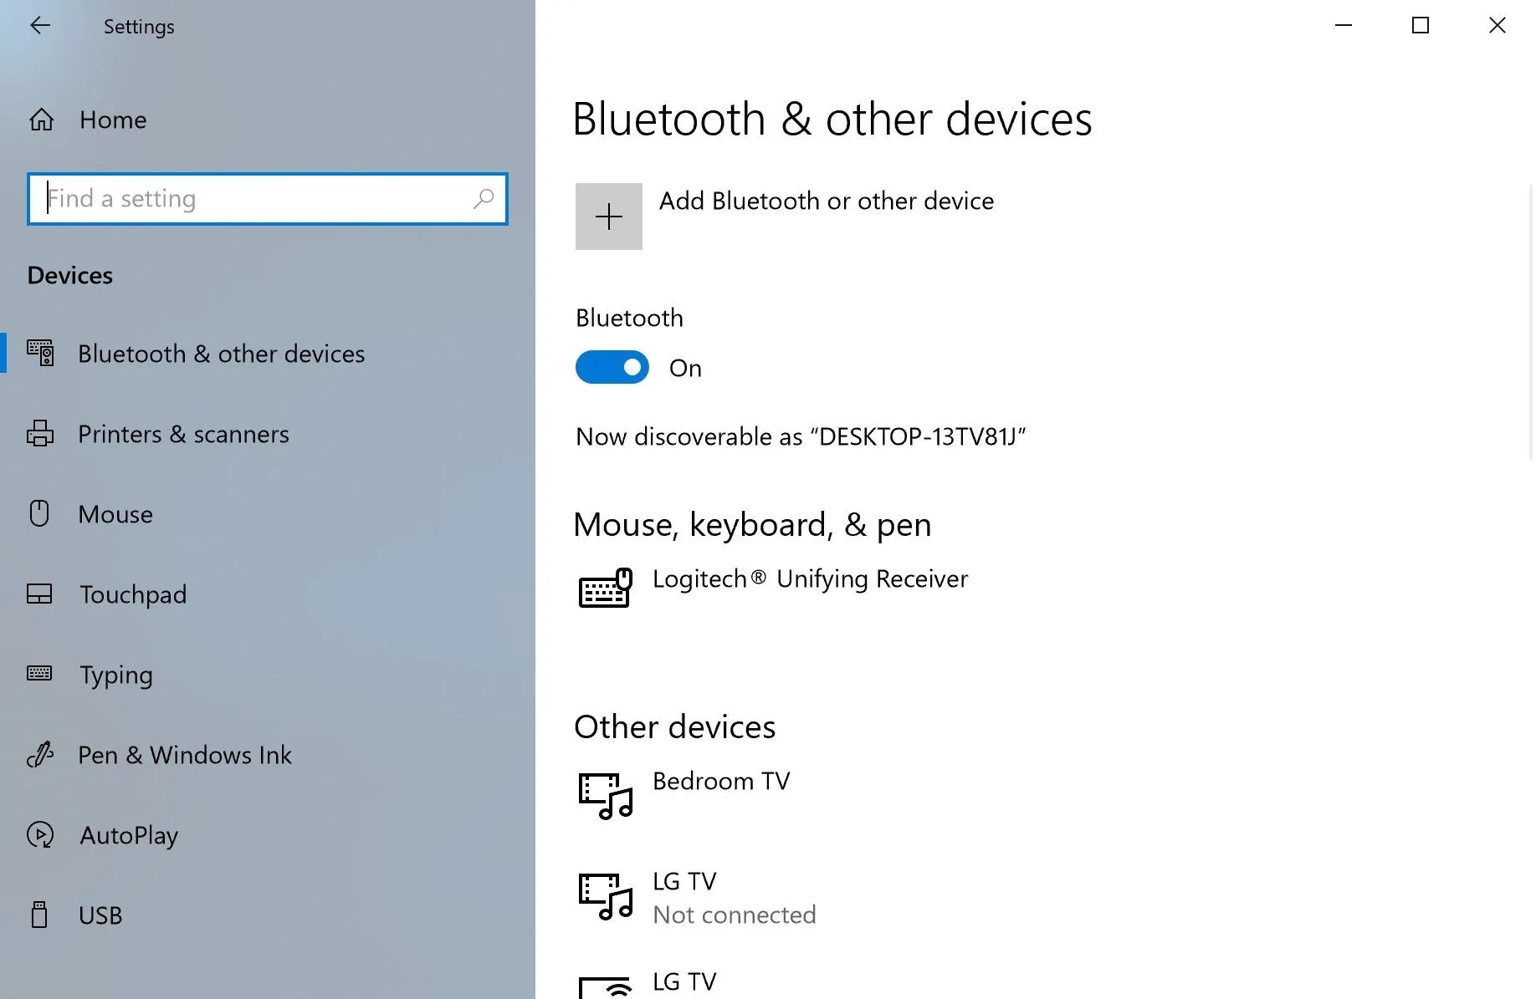Click the USB sidebar icon
The image size is (1536, 999).
39,915
